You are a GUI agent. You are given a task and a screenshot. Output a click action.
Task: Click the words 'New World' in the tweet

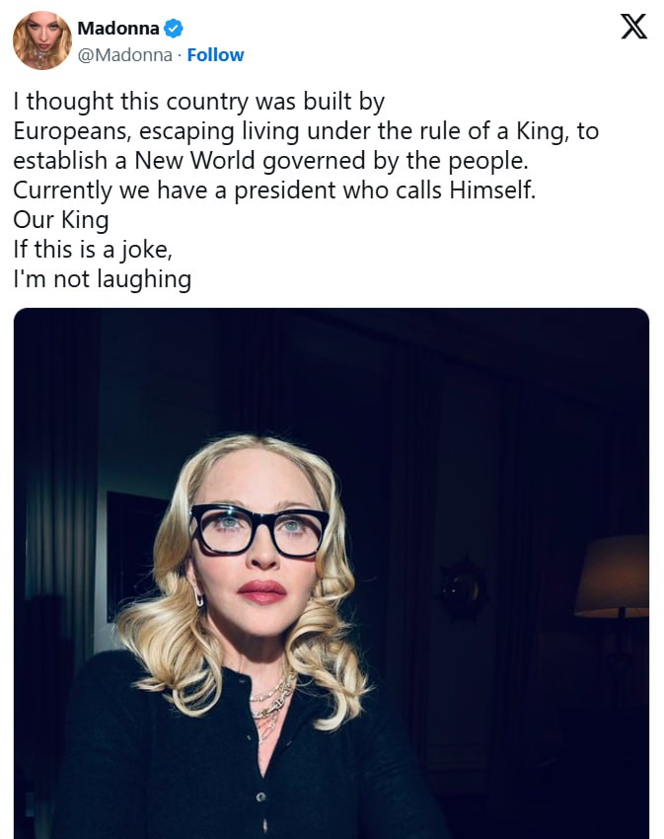195,161
